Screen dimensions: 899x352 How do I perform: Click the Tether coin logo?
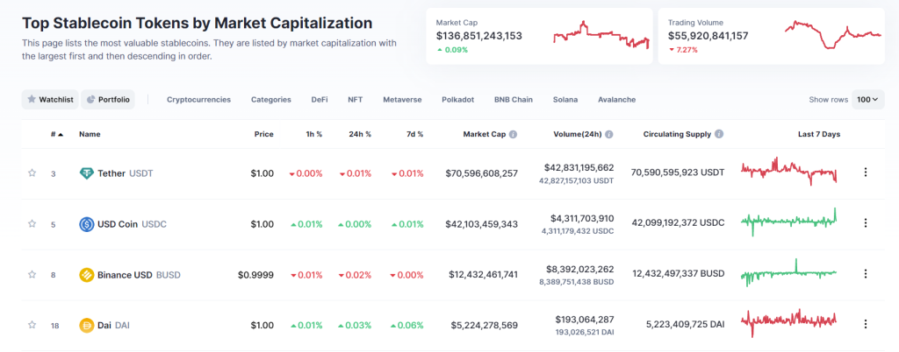coord(87,173)
